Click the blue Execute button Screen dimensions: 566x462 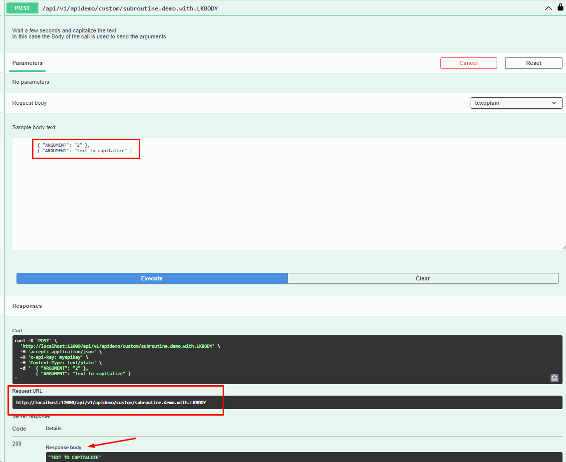(152, 278)
